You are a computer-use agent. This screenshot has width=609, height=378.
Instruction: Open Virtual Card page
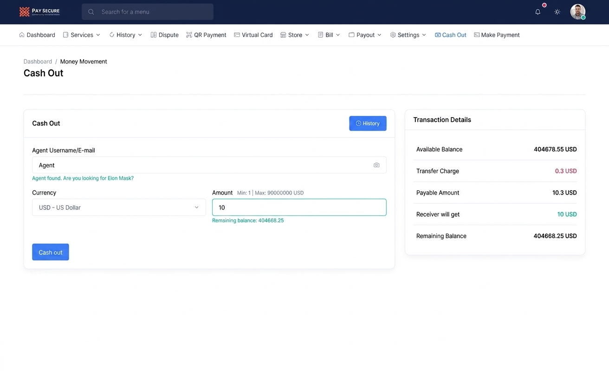coord(253,35)
